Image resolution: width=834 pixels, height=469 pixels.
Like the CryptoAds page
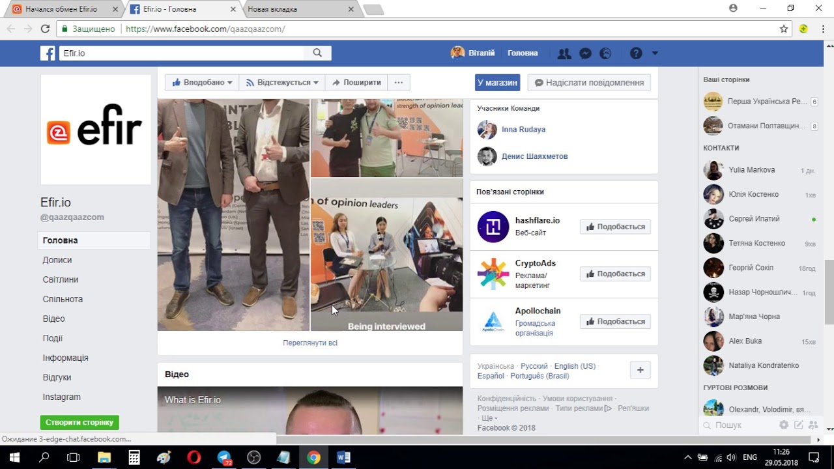click(615, 274)
